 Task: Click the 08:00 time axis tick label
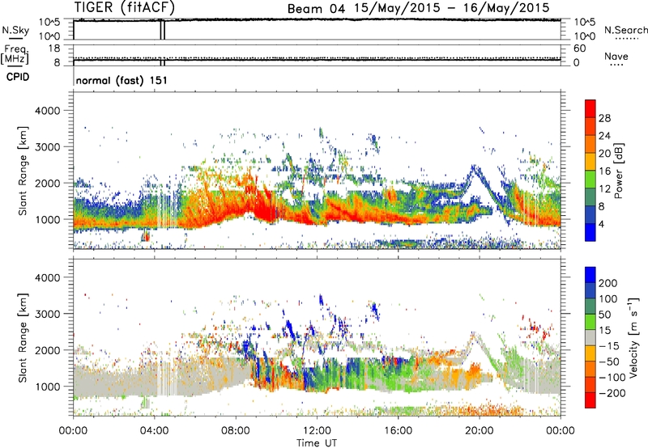(236, 431)
